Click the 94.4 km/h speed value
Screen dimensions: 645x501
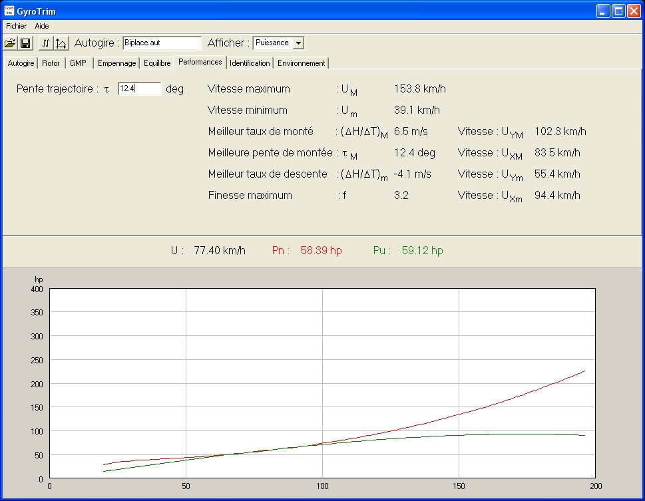point(557,196)
